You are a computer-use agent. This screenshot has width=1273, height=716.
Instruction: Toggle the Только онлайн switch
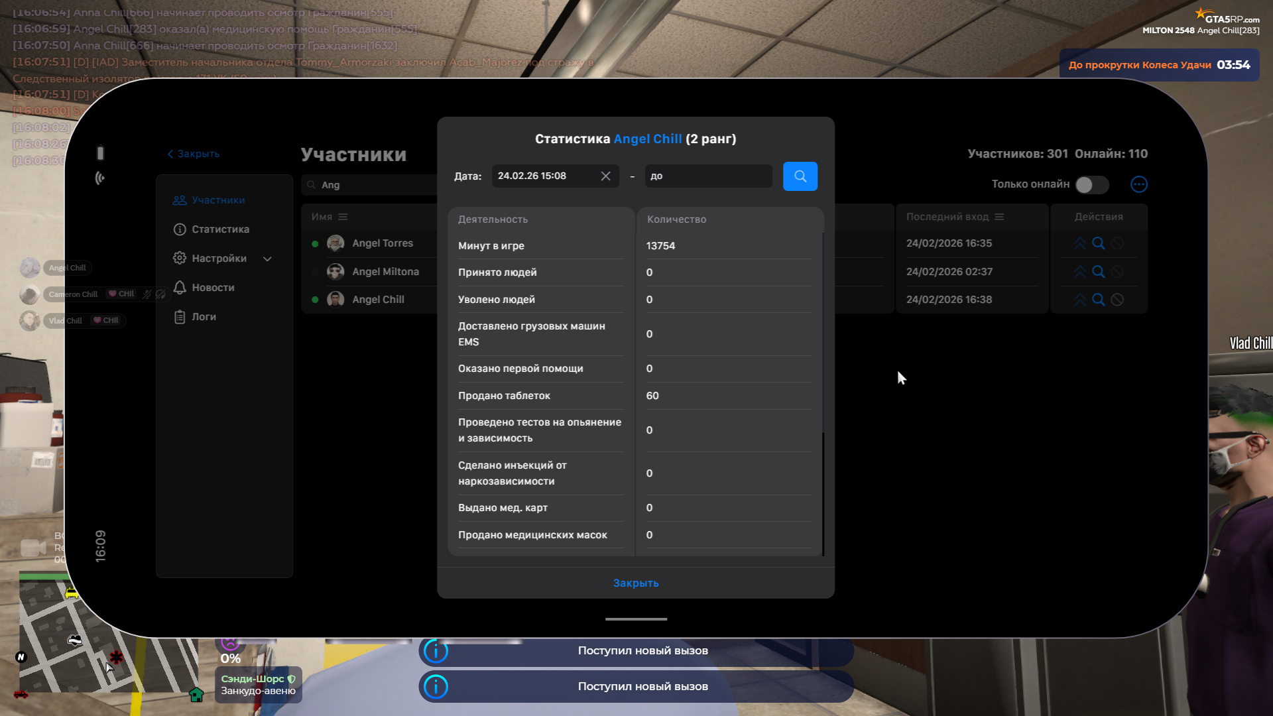coord(1091,185)
